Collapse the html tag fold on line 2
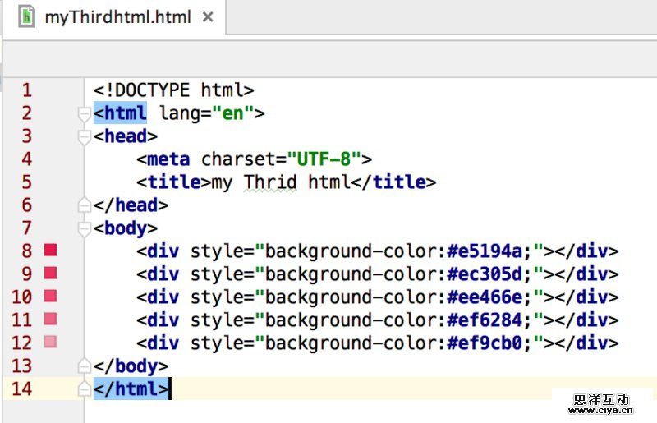The height and width of the screenshot is (423, 657). pos(83,113)
